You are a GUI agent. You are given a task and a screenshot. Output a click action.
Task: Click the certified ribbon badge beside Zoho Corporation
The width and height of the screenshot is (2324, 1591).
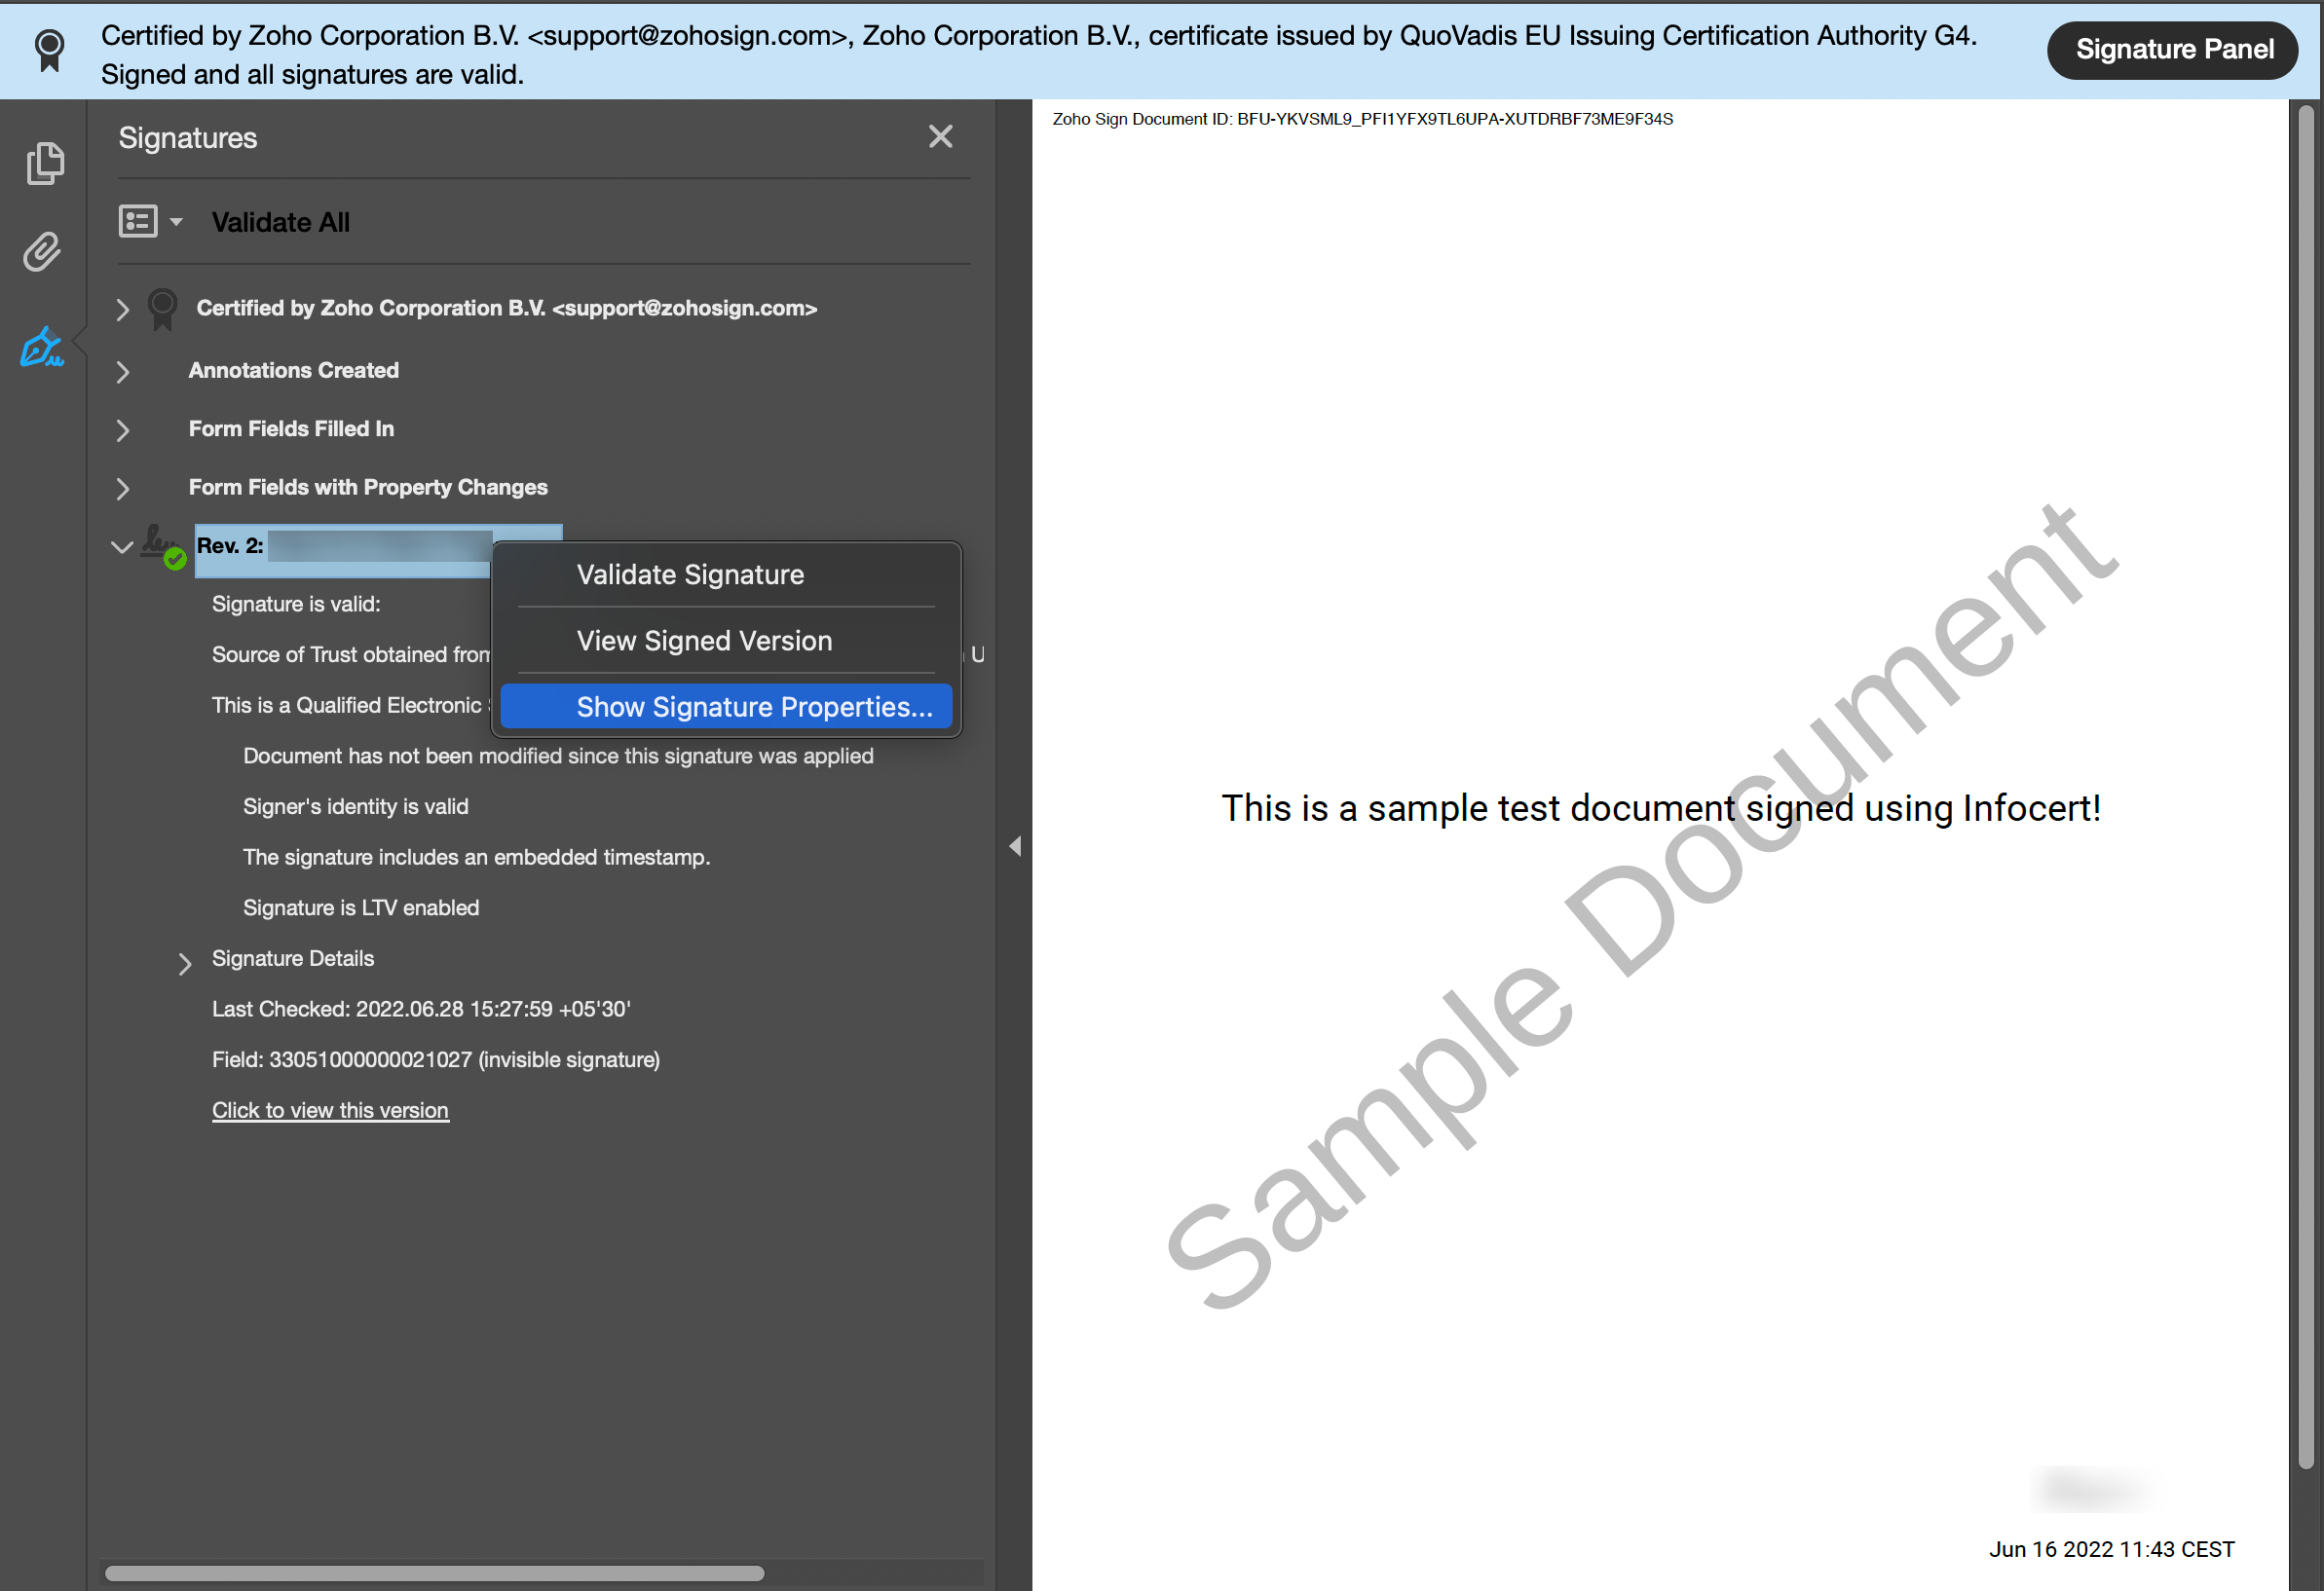point(162,308)
